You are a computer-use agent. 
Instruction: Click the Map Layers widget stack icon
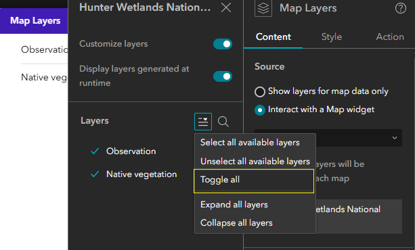263,9
